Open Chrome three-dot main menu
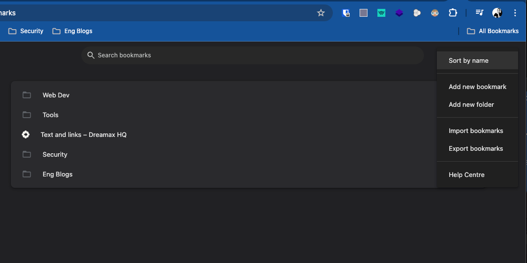527x263 pixels. click(515, 13)
